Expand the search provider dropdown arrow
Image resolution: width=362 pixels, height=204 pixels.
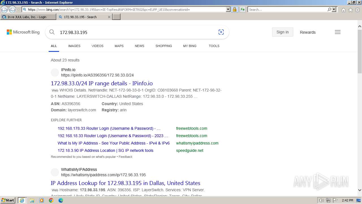pos(334,9)
